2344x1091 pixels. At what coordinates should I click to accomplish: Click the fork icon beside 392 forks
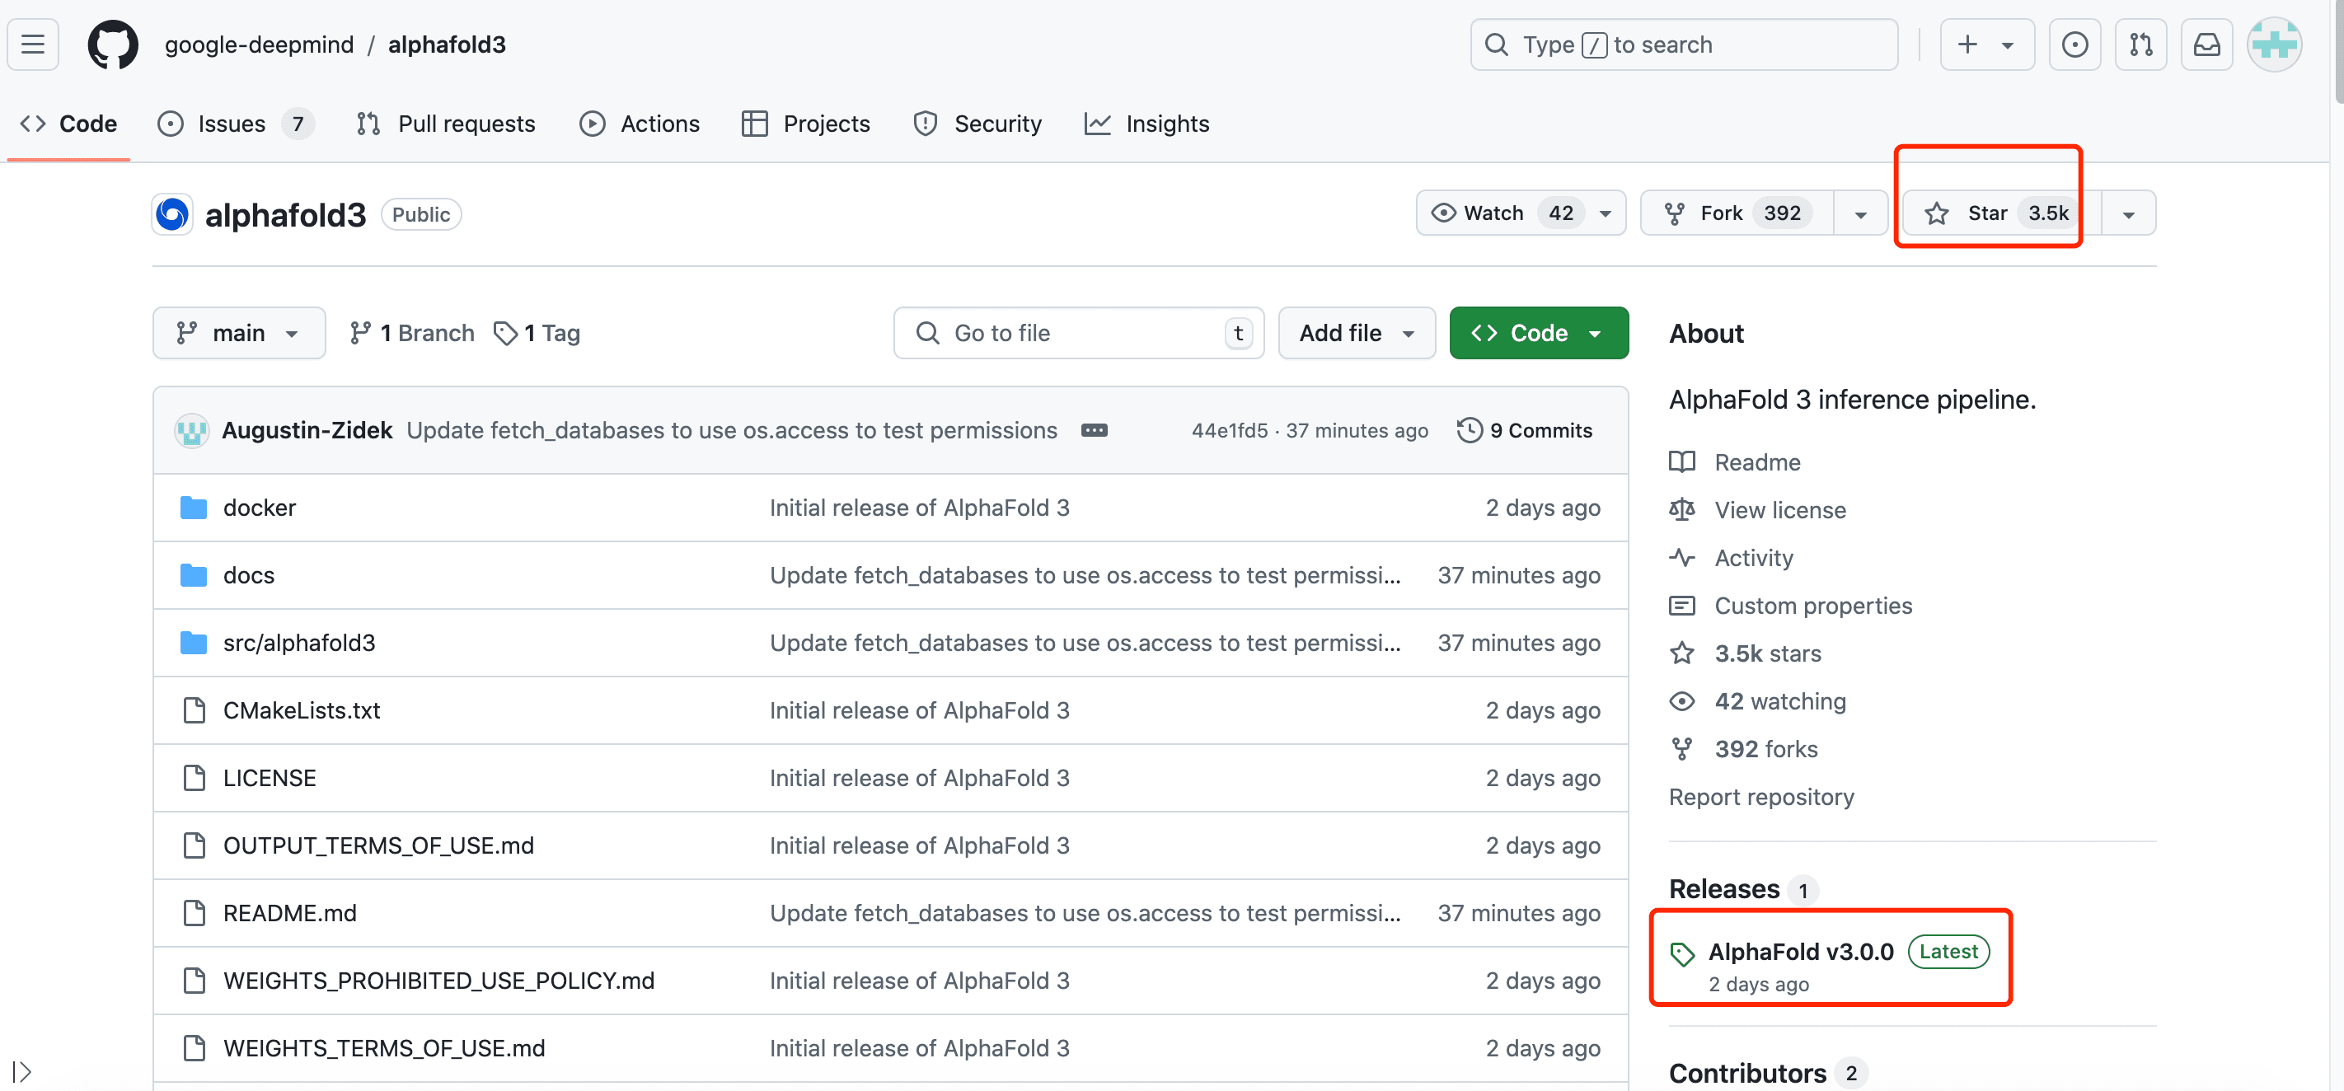pyautogui.click(x=1682, y=749)
